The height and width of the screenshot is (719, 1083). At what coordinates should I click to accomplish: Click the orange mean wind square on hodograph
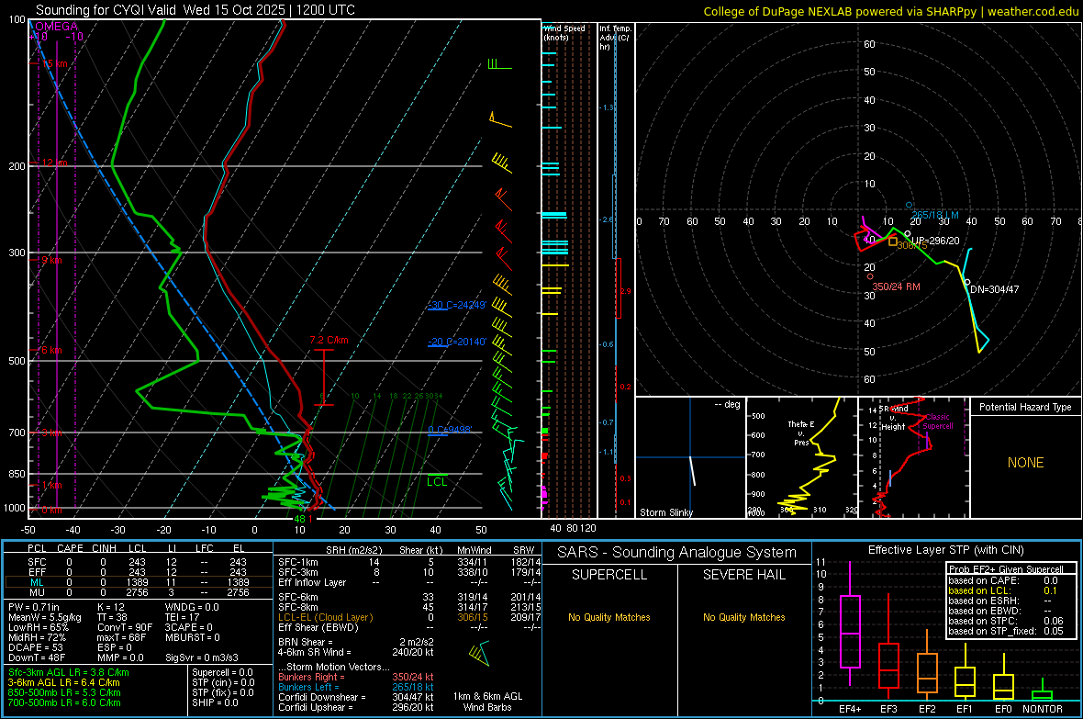(x=892, y=242)
